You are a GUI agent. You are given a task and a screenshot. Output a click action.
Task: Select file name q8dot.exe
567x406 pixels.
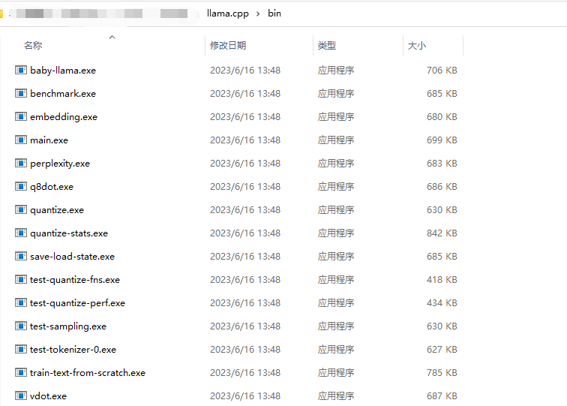click(52, 187)
